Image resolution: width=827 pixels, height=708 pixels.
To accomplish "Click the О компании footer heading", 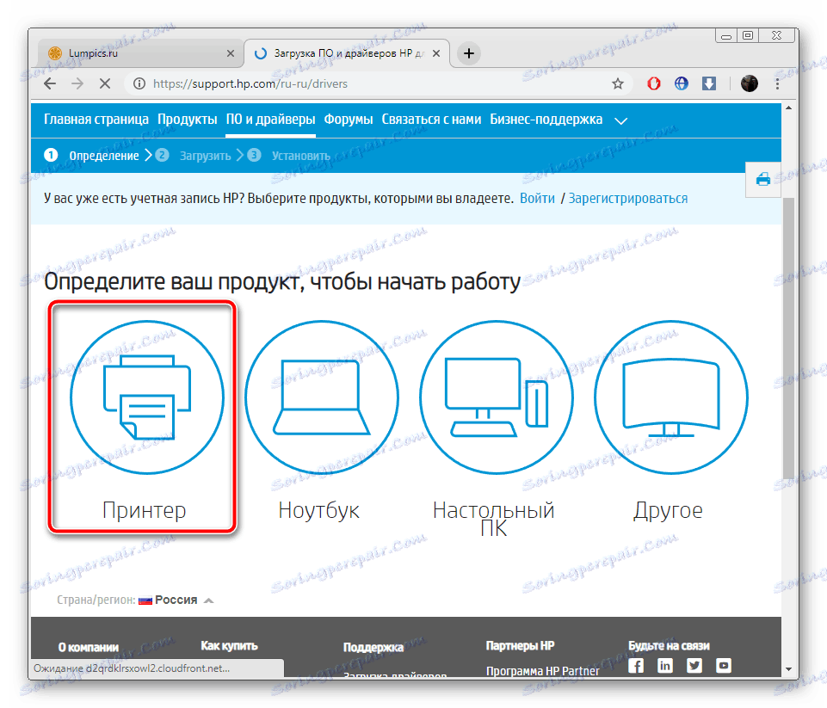I will 88,647.
